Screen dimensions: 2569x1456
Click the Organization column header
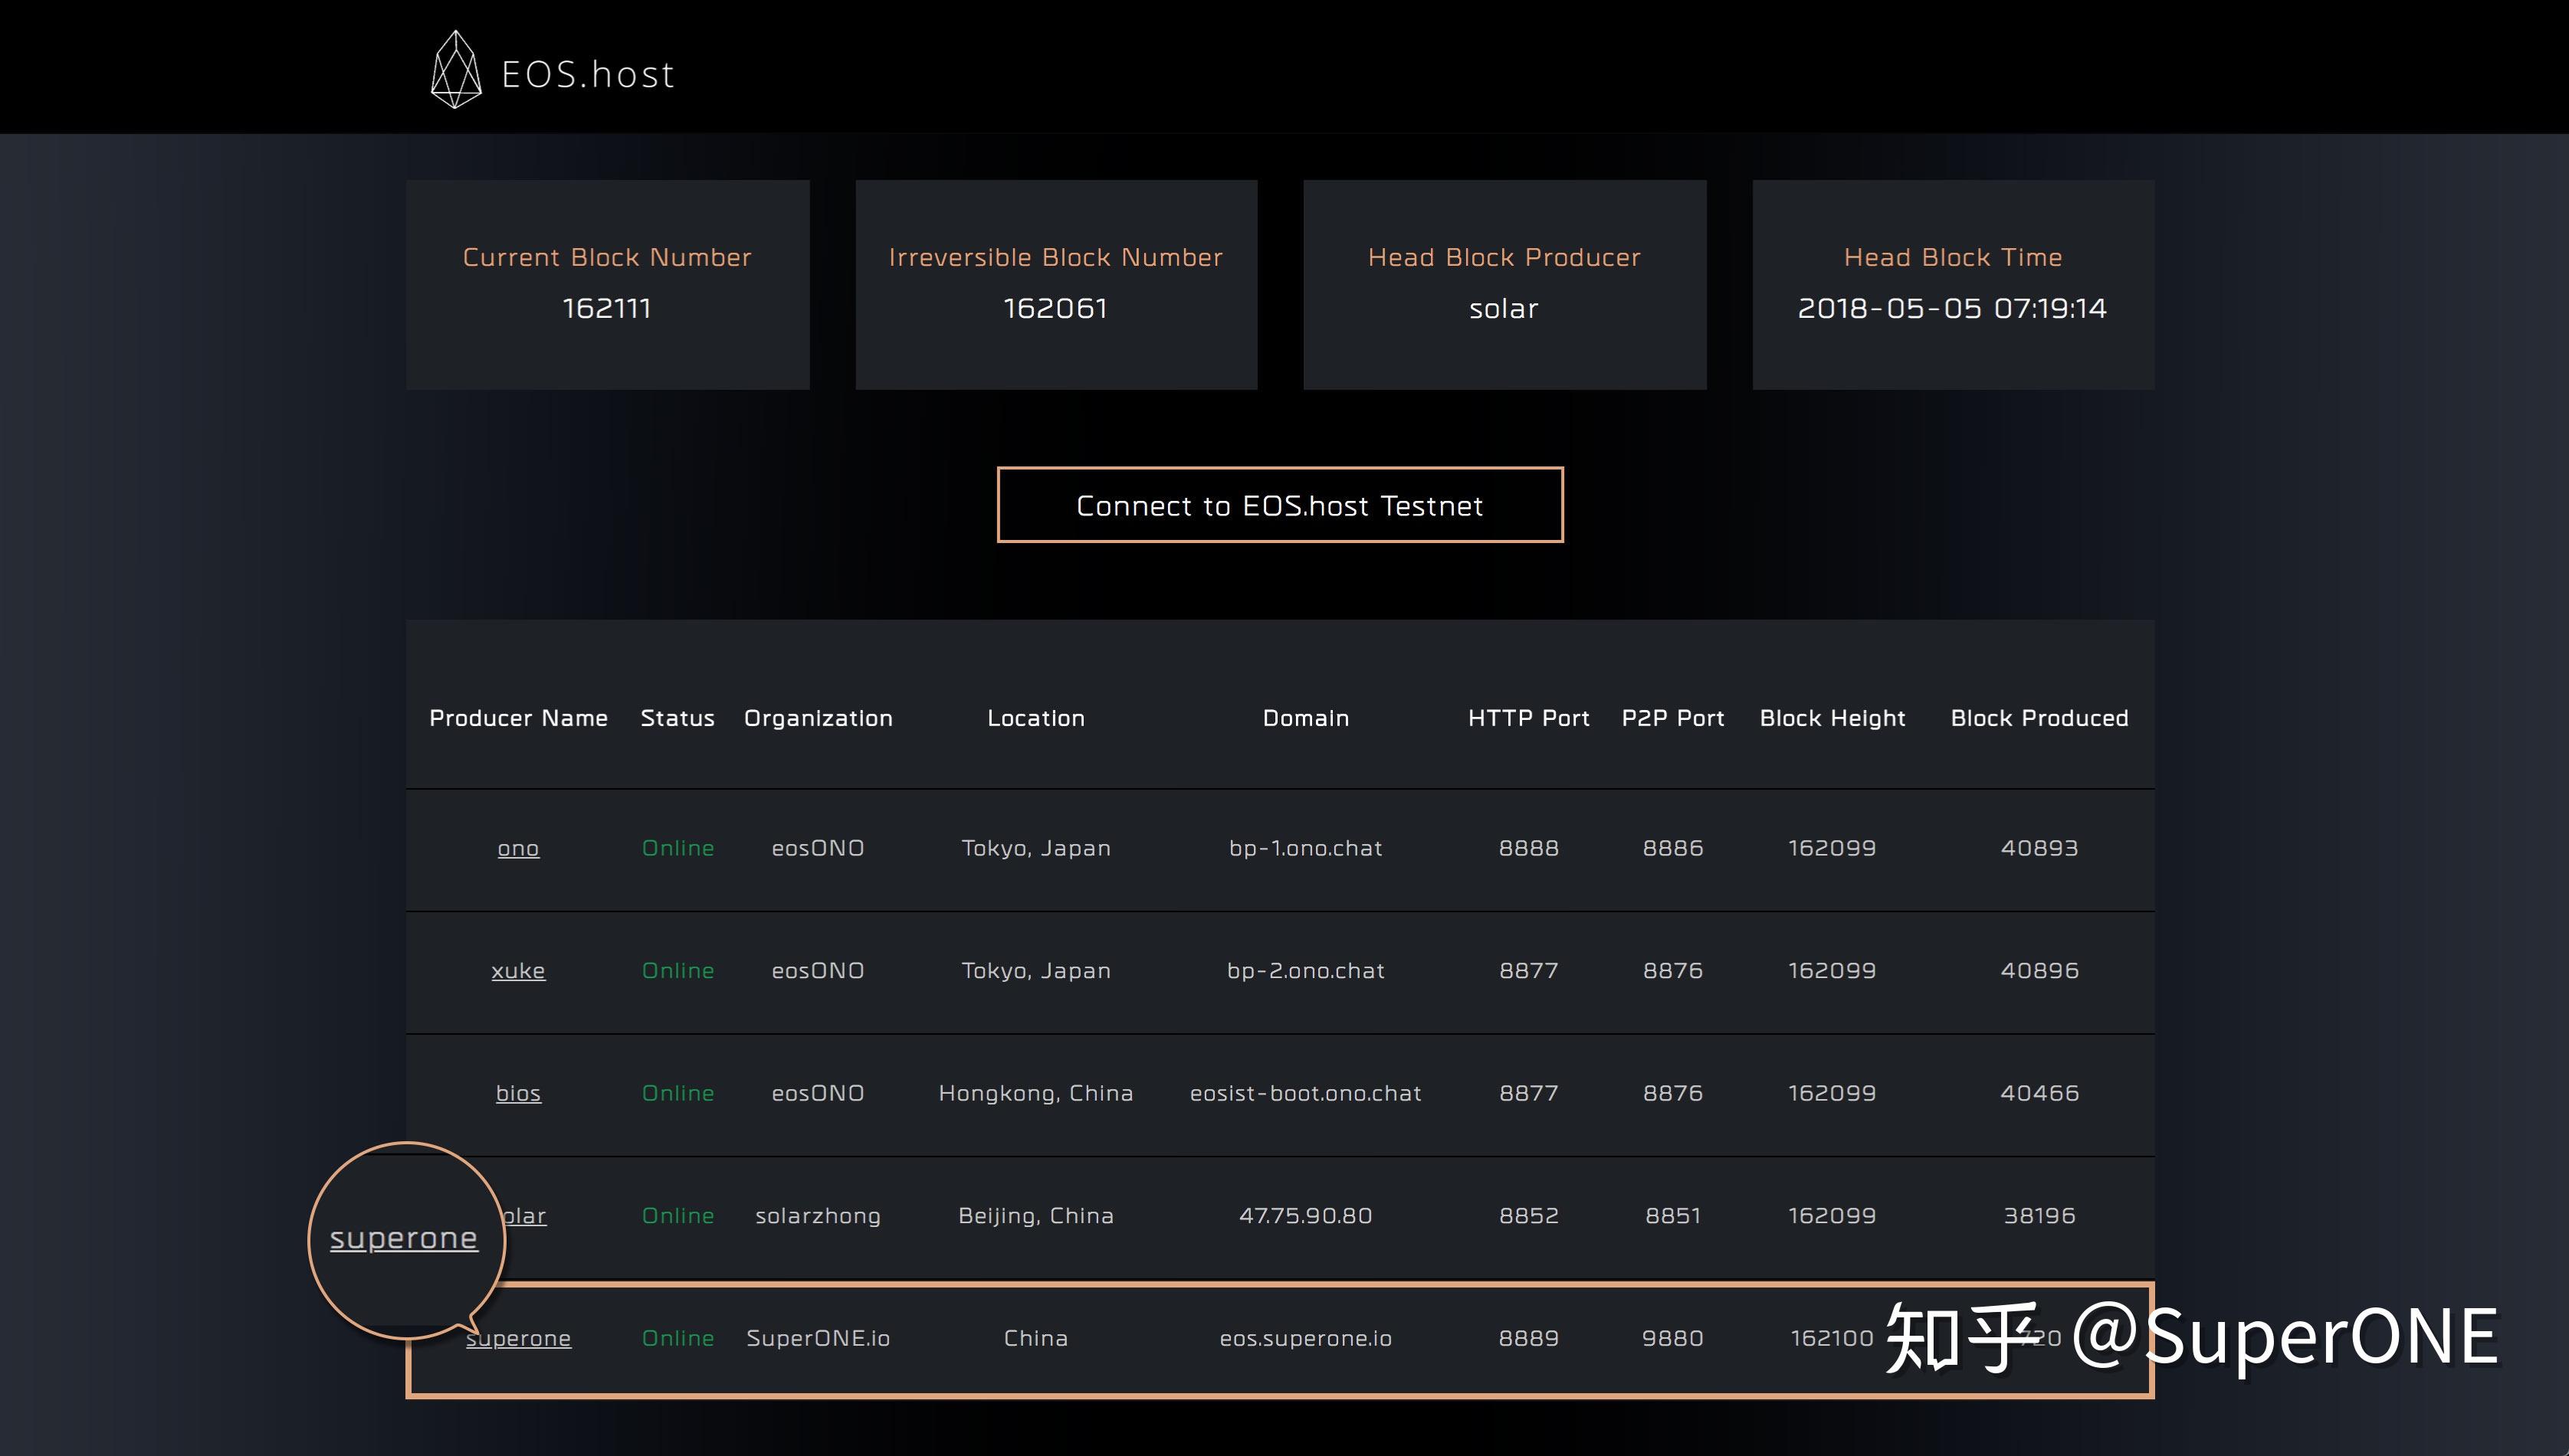[x=819, y=718]
